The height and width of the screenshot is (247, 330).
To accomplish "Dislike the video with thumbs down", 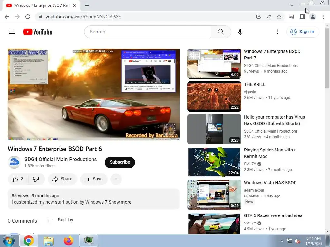I will pos(36,179).
